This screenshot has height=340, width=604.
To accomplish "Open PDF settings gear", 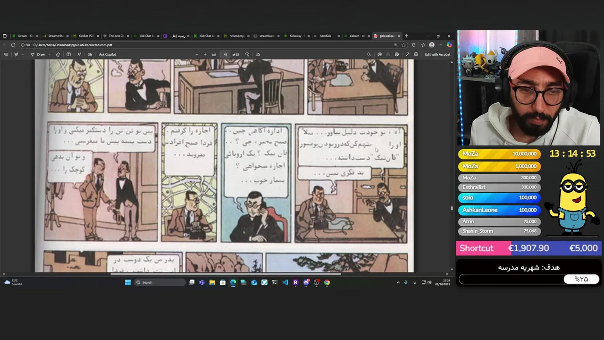I will [416, 54].
